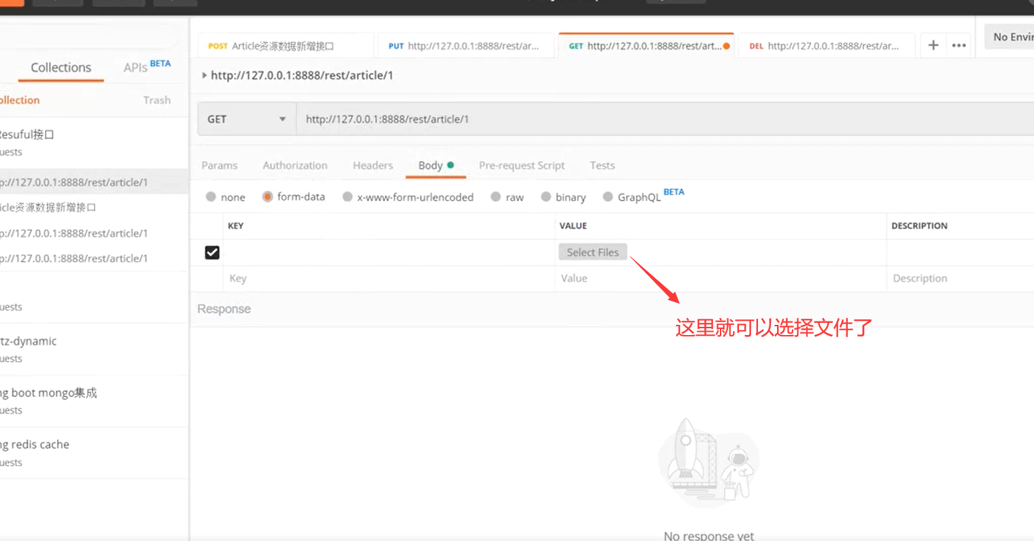Screen dimensions: 1034x541
Task: Select the none body type
Action: 211,196
